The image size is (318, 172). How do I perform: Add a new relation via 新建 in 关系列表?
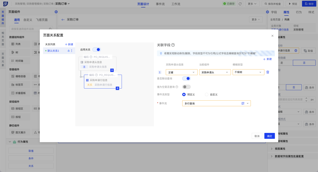(69, 44)
